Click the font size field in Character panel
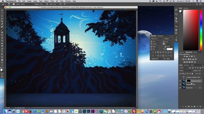Viewport: 204px width, 114px height. [157, 41]
